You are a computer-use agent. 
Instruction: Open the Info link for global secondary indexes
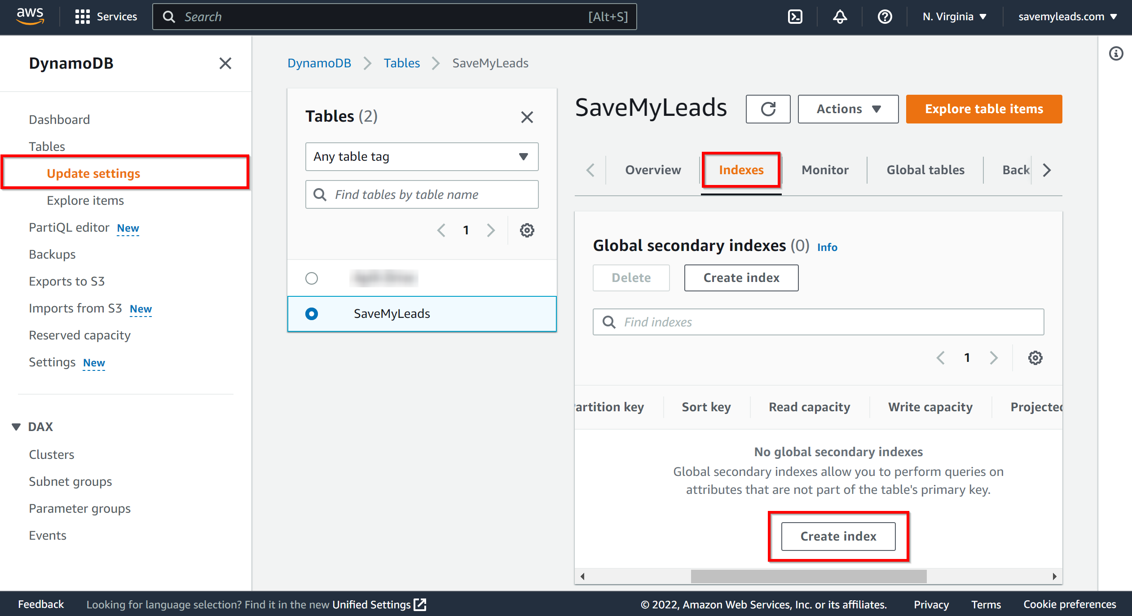(827, 247)
